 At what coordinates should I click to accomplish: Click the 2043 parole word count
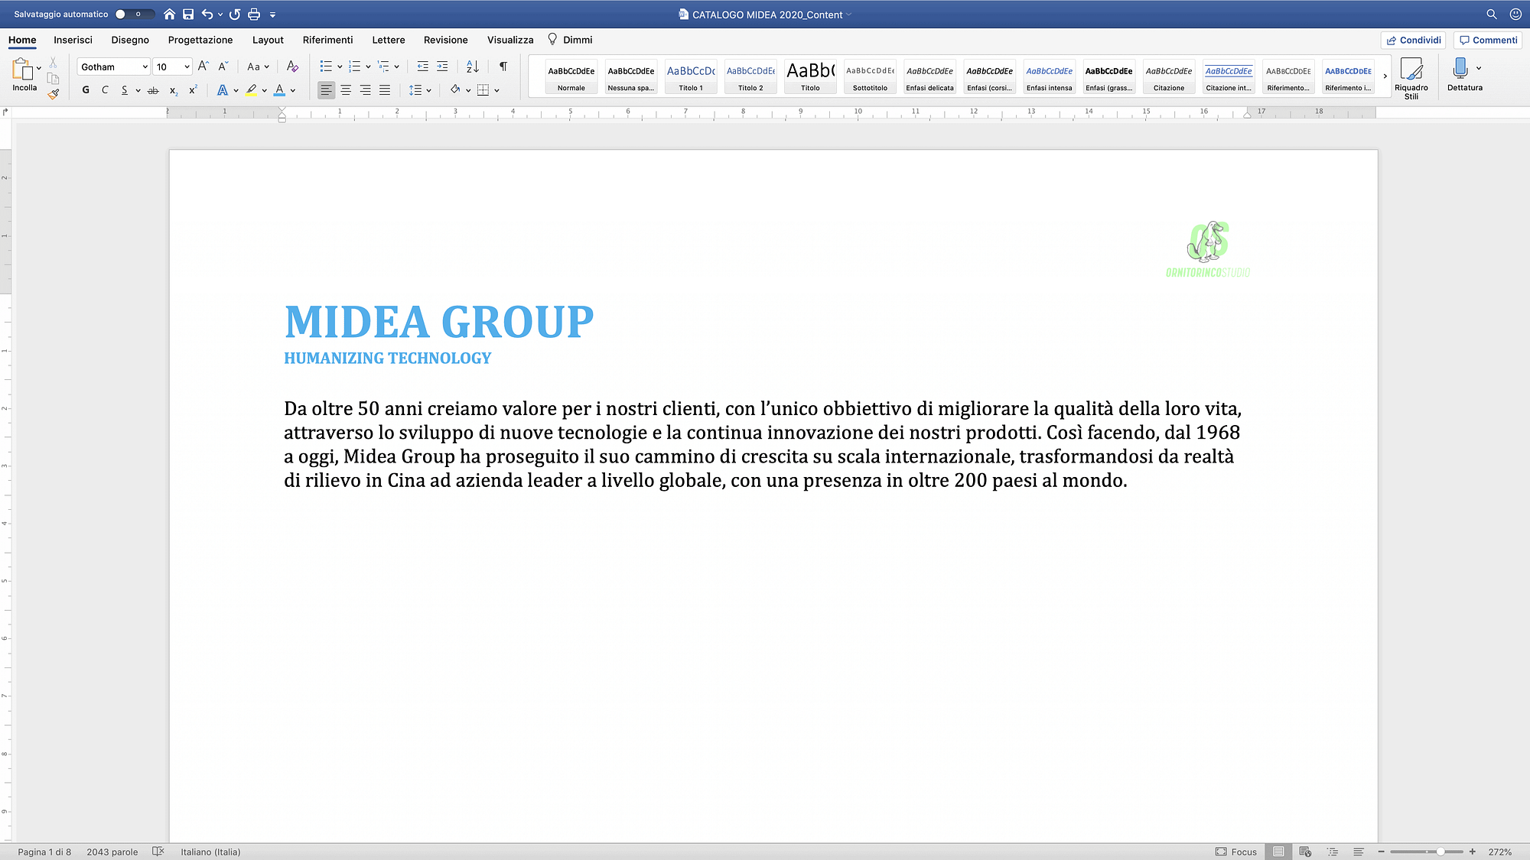pyautogui.click(x=112, y=852)
